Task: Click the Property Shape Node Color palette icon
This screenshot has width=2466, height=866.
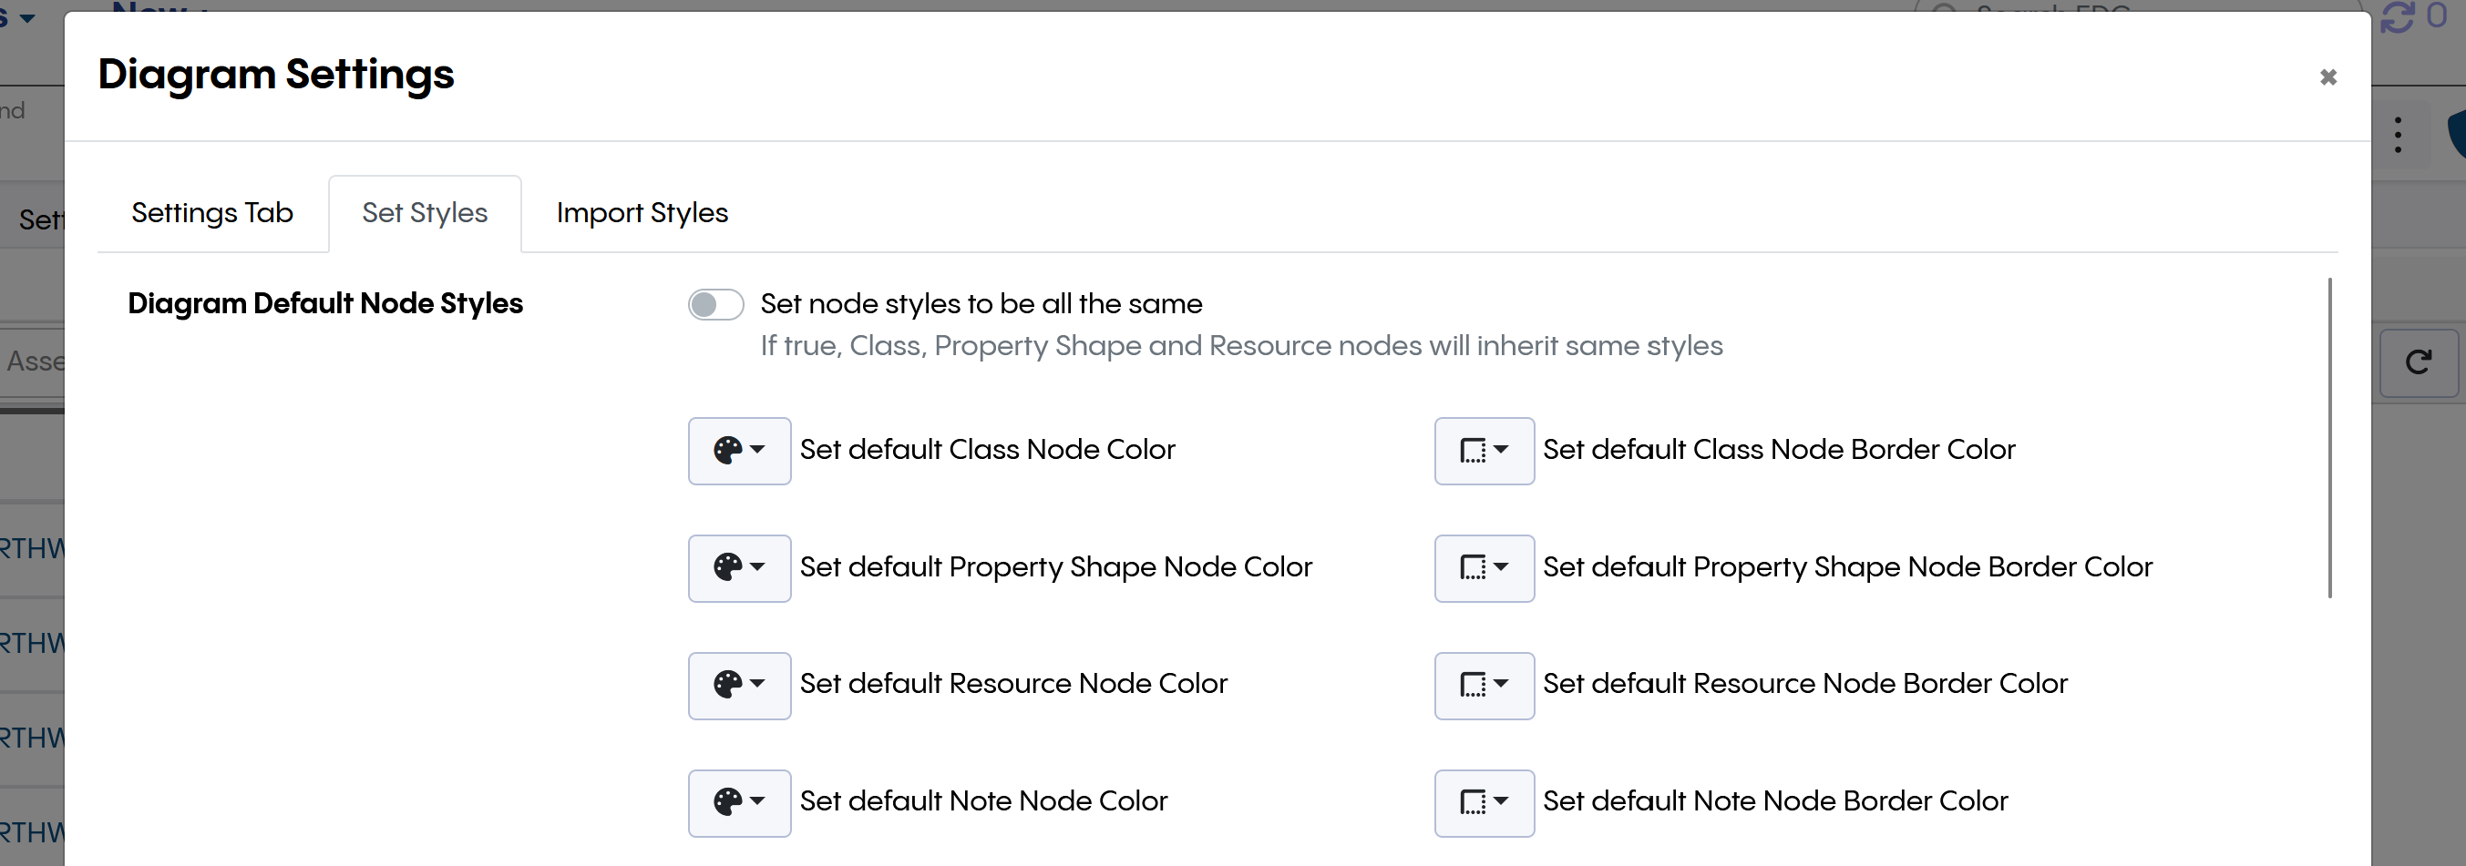Action: (727, 567)
